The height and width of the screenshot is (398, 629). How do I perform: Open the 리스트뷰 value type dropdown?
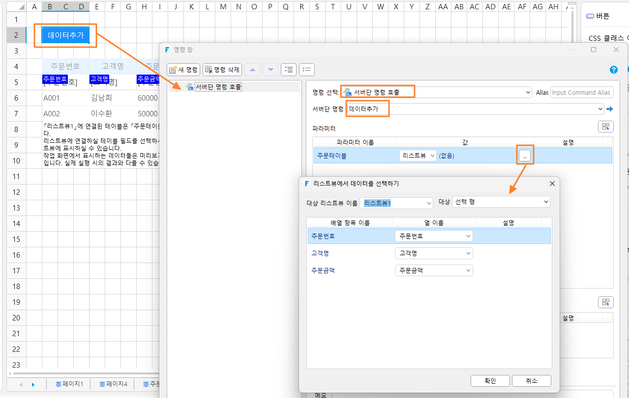tap(418, 156)
